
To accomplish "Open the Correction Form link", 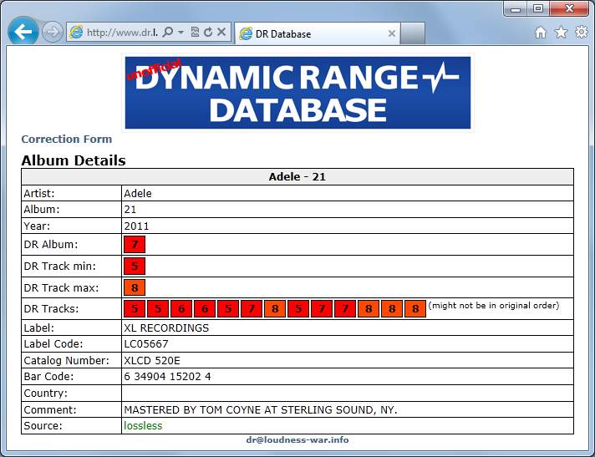I will pos(67,140).
